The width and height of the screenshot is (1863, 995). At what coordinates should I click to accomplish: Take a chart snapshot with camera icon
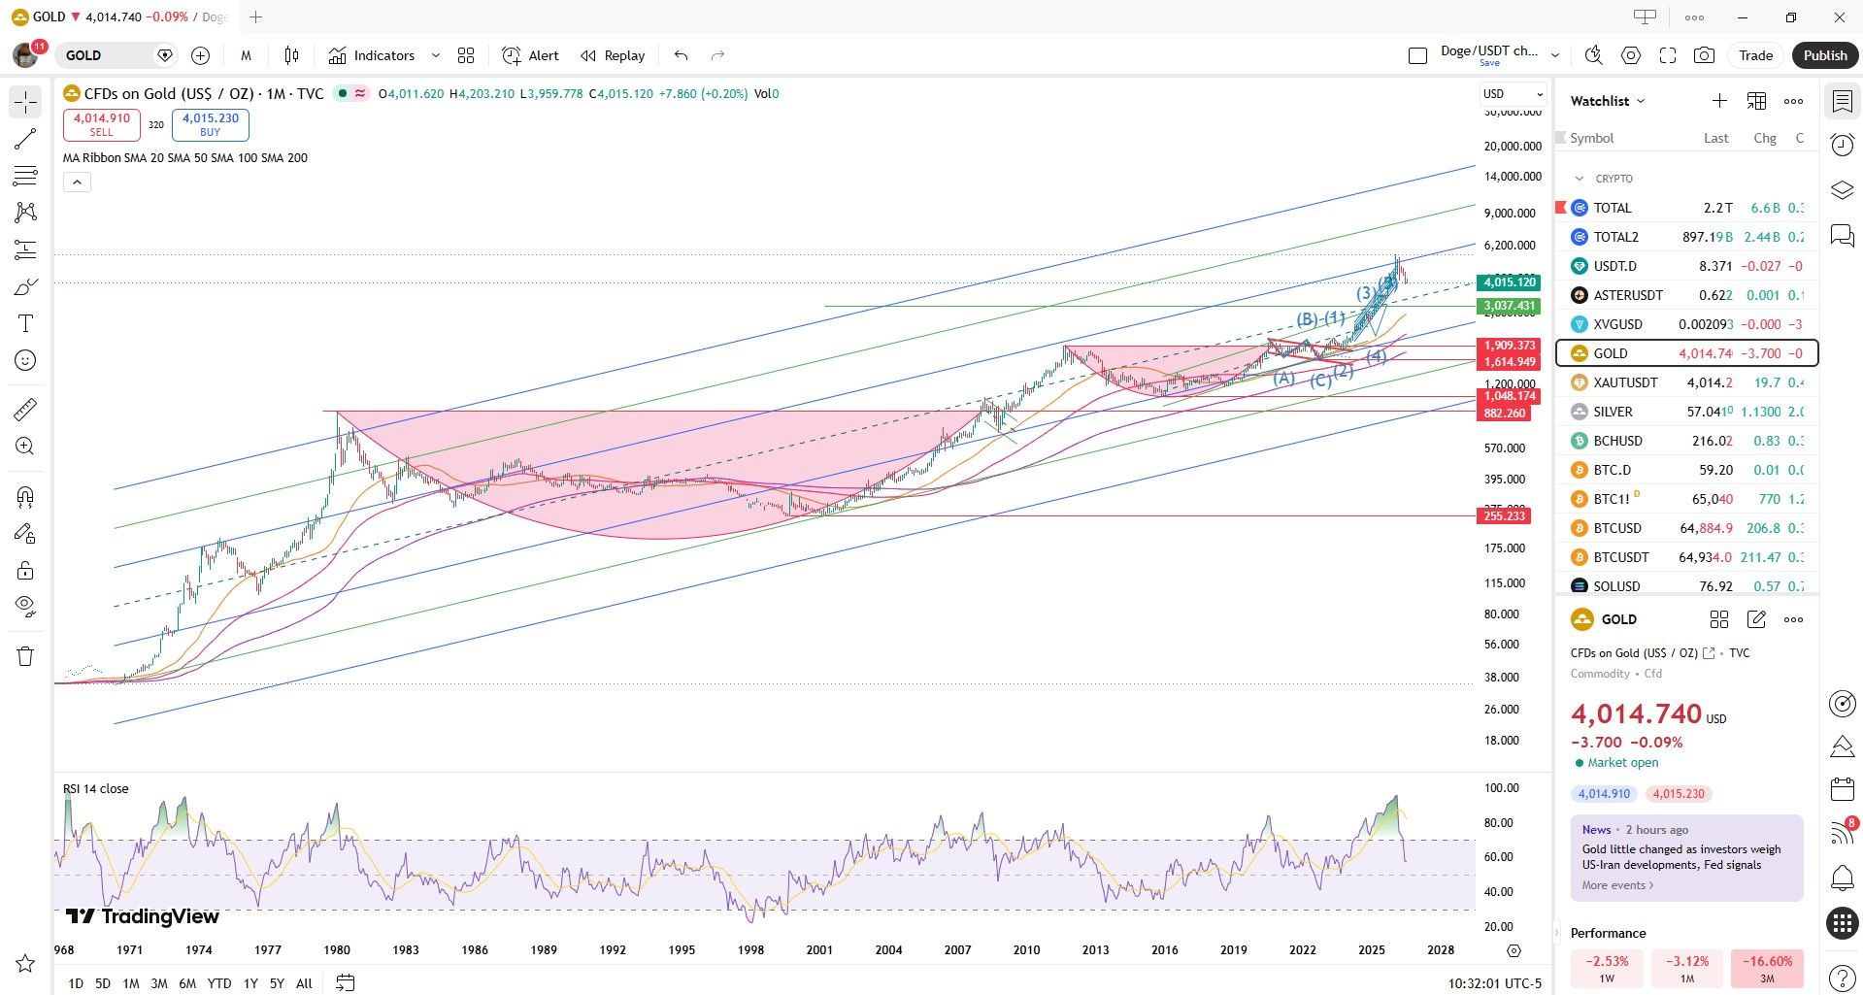[1704, 55]
